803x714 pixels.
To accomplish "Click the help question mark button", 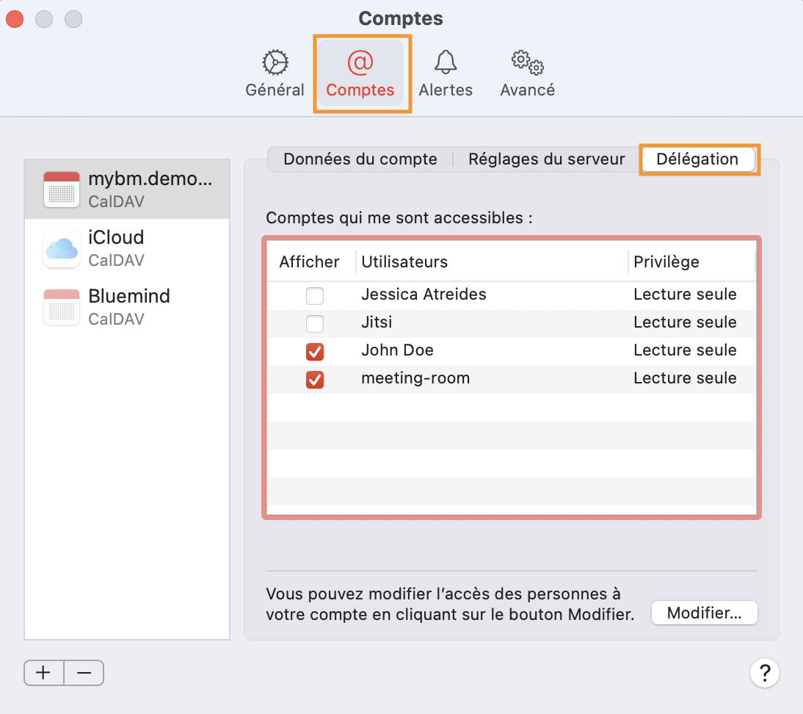I will [764, 672].
